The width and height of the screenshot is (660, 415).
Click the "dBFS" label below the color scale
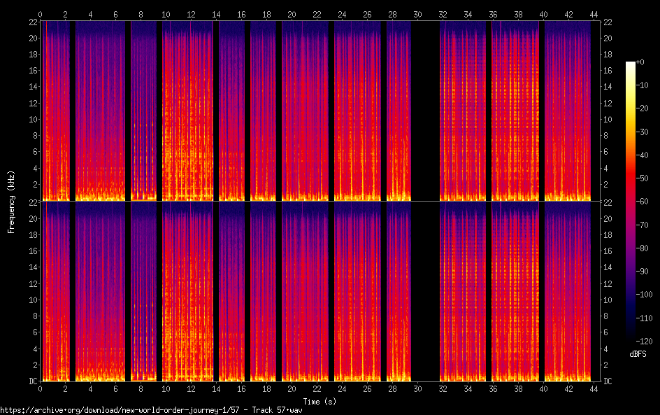point(638,355)
